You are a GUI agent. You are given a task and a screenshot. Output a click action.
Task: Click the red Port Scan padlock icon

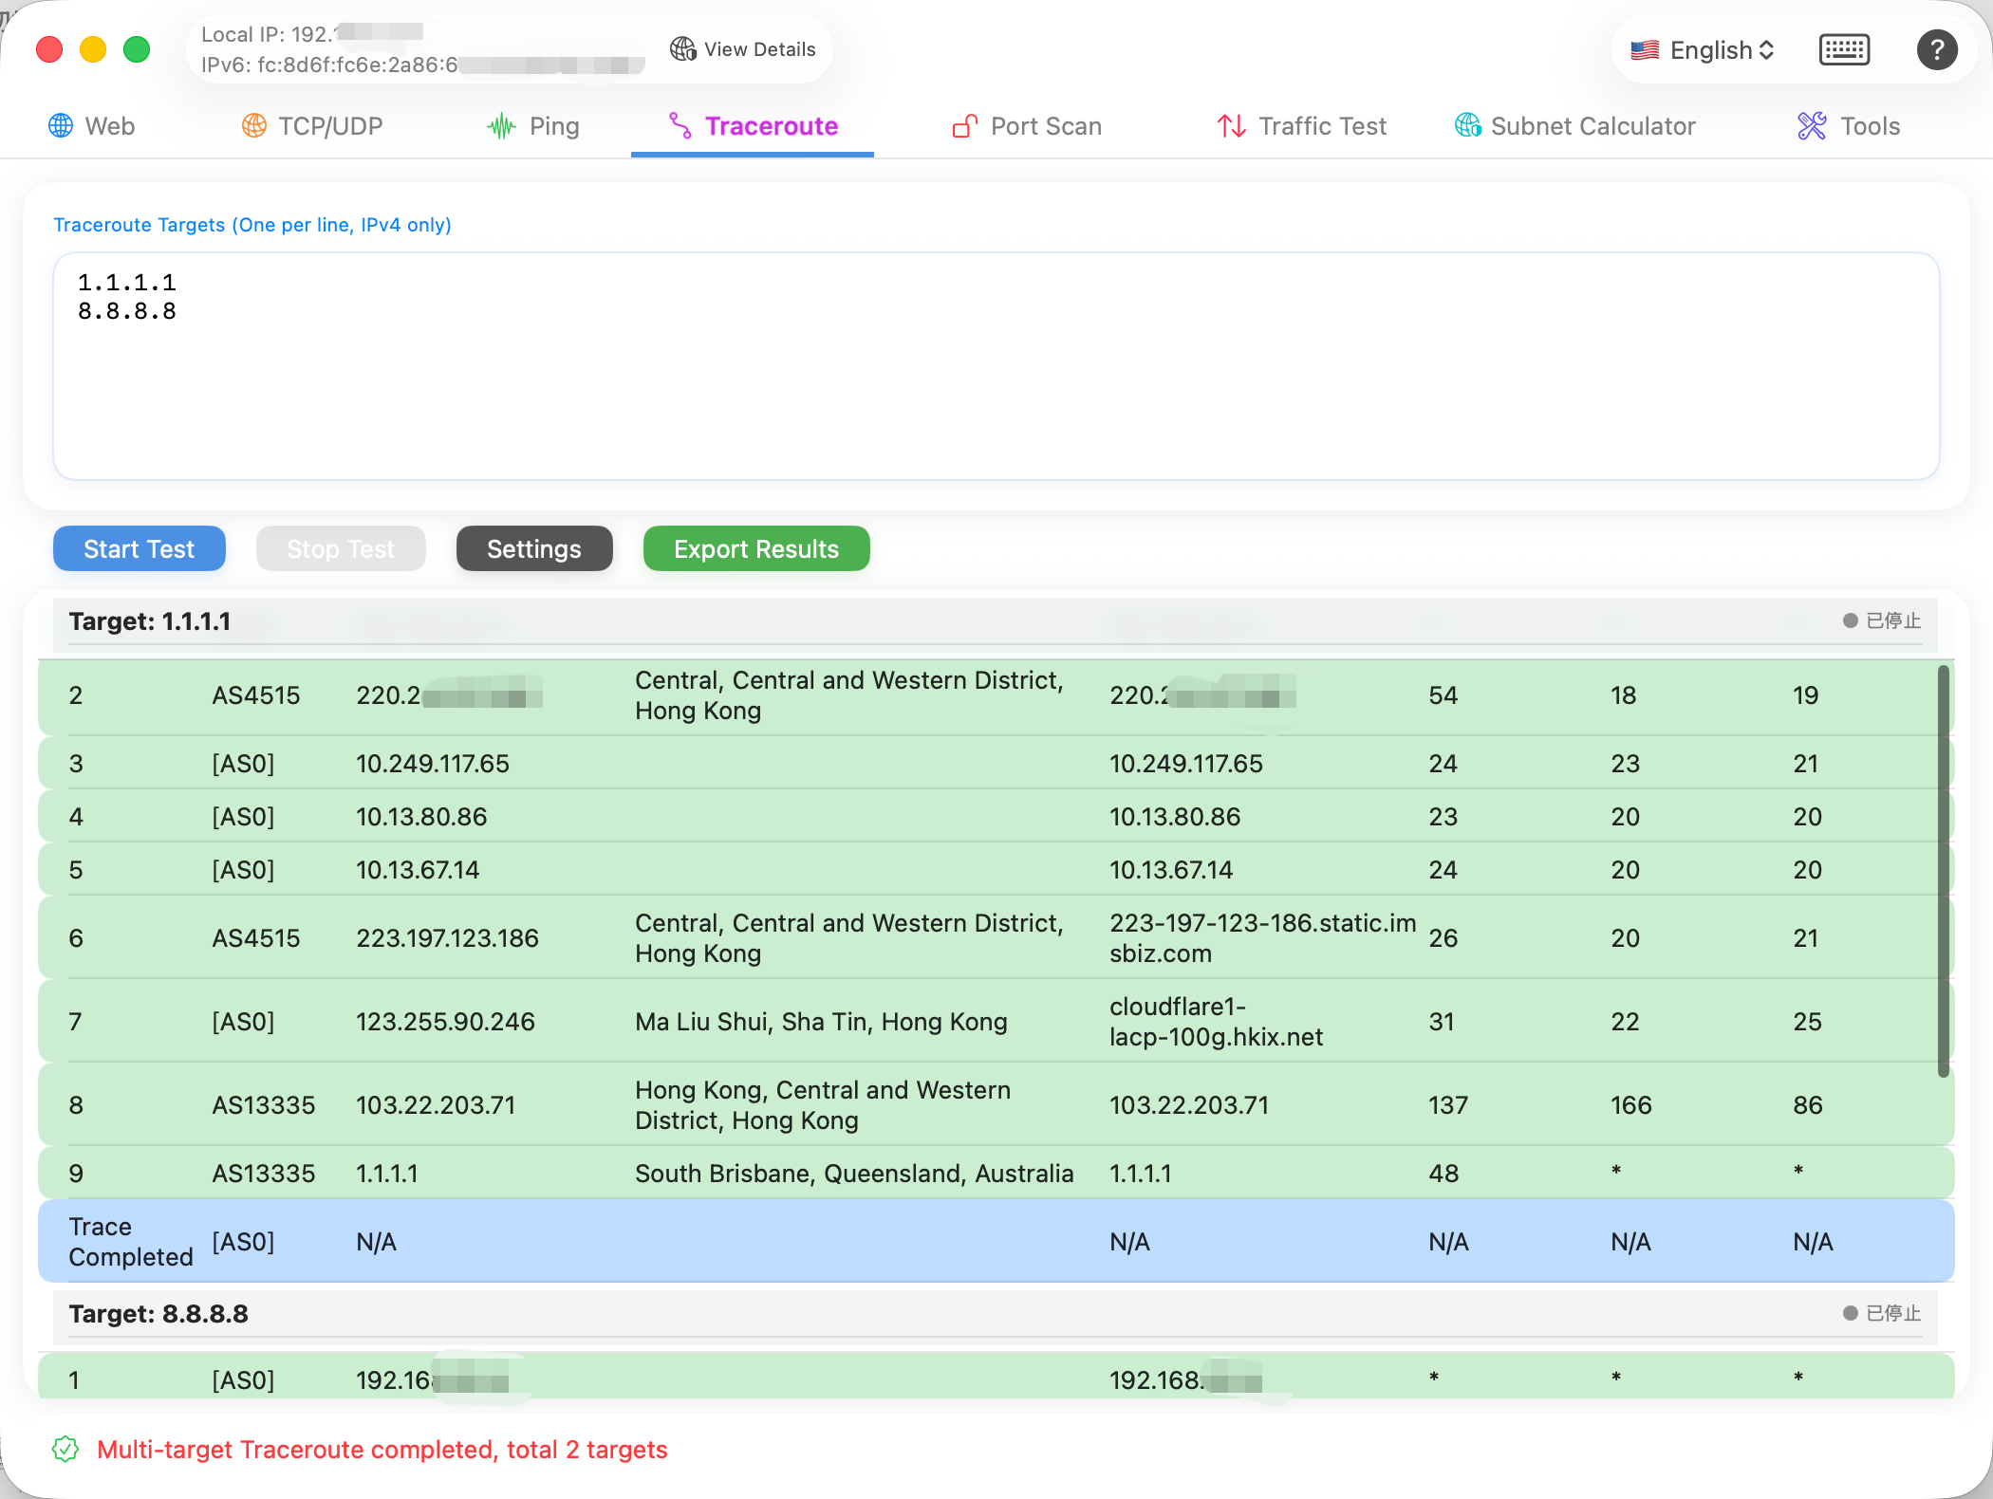pos(963,125)
